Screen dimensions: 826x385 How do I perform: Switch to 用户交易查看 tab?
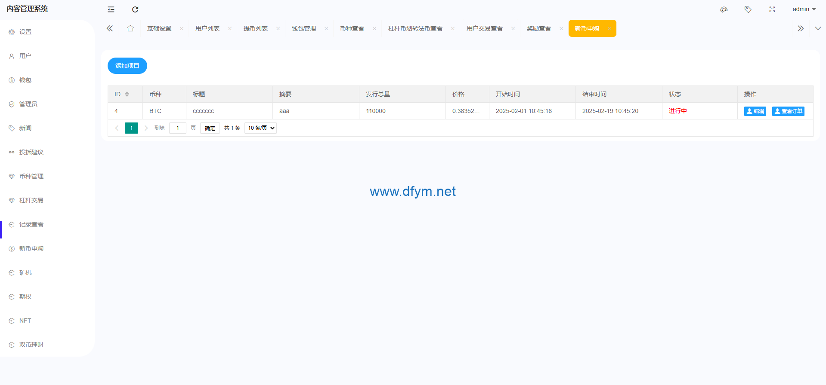(x=485, y=28)
